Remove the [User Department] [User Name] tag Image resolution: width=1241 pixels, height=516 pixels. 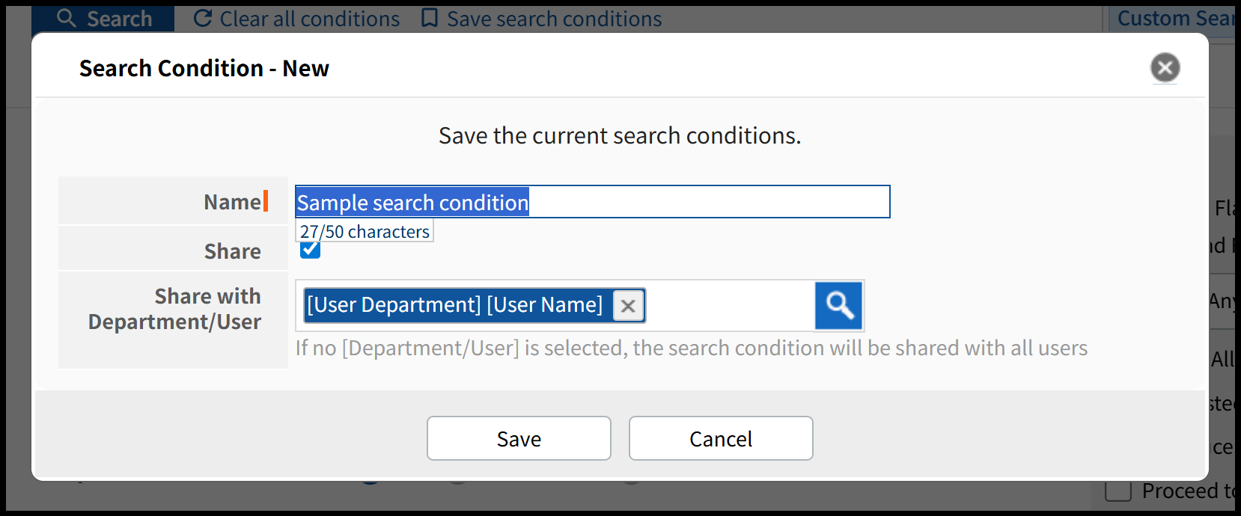628,306
